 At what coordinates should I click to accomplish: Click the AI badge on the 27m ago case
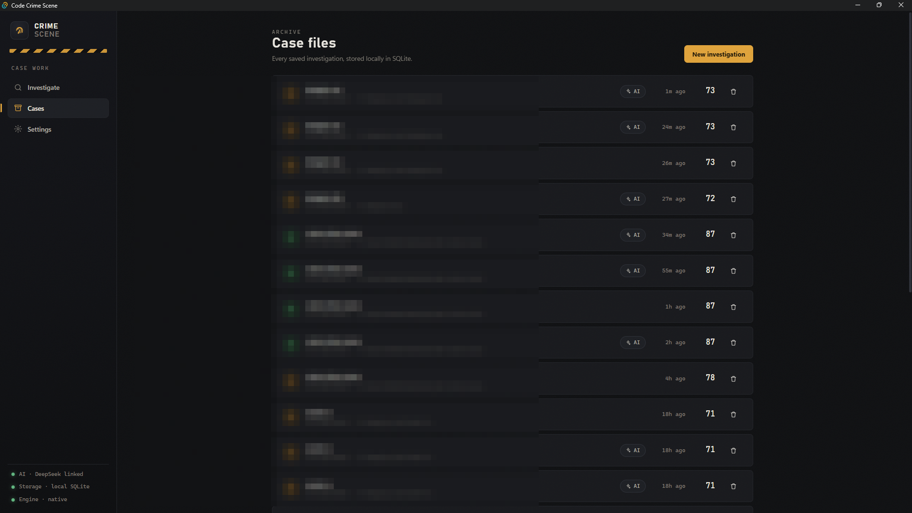tap(633, 199)
